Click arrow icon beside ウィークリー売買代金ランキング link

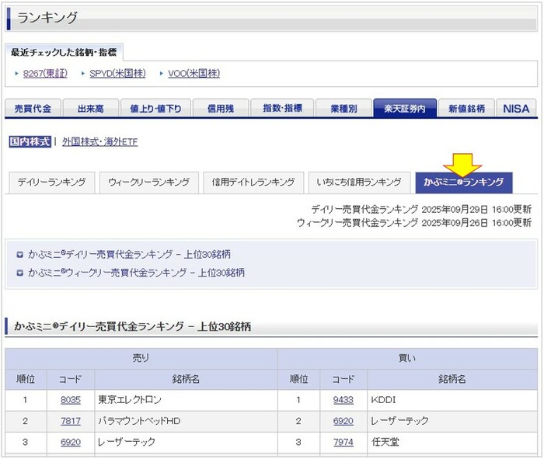click(x=19, y=273)
